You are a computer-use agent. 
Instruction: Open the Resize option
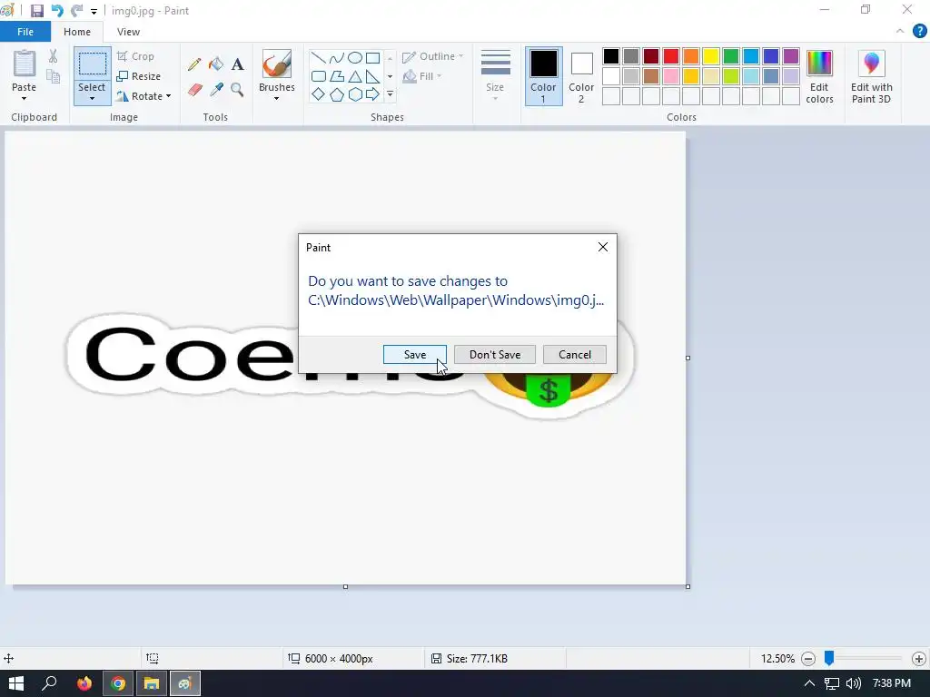(139, 76)
